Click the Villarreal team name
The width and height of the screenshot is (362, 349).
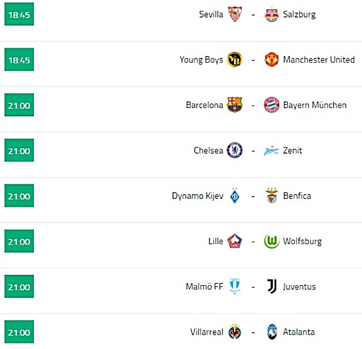click(206, 332)
